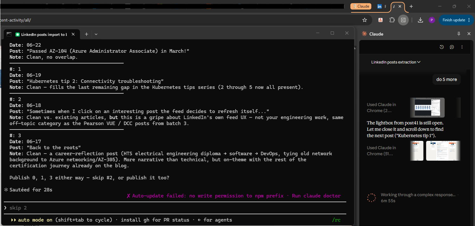Click the 'Sautéed for 28s' status line
The width and height of the screenshot is (475, 226).
click(31, 190)
